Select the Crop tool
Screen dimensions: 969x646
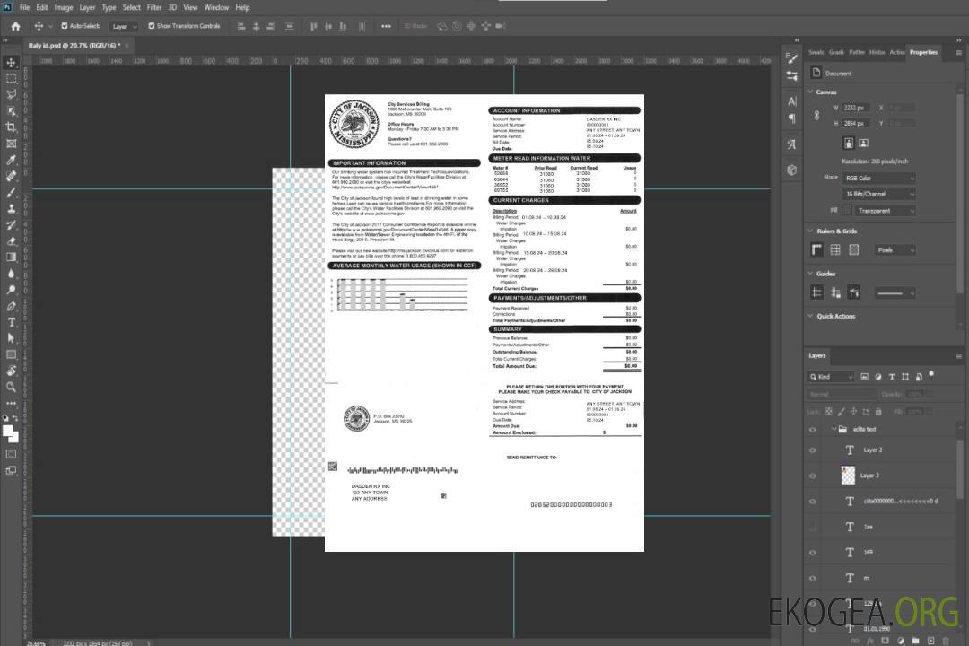(x=11, y=127)
